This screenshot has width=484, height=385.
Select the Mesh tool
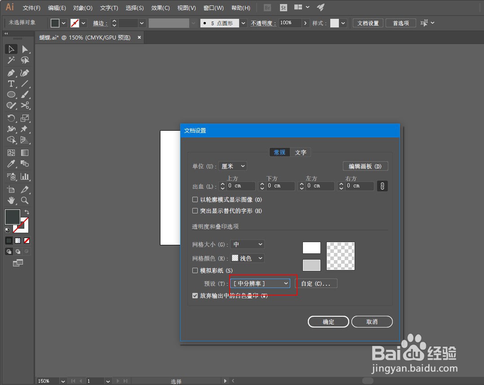pyautogui.click(x=11, y=153)
